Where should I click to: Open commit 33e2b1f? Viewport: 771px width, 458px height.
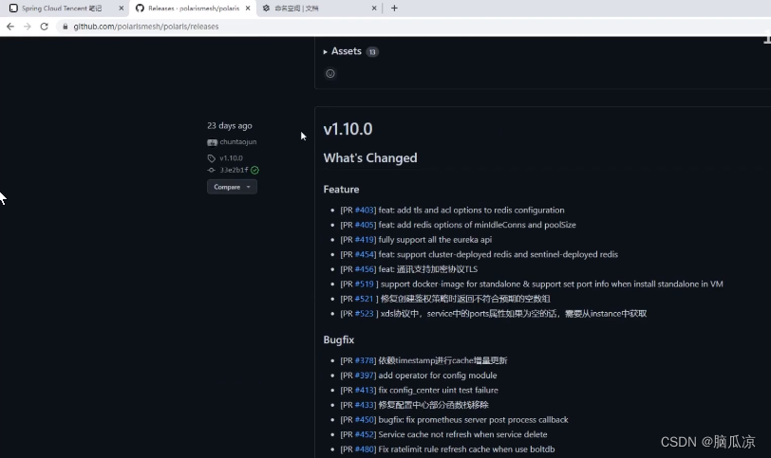pos(234,170)
